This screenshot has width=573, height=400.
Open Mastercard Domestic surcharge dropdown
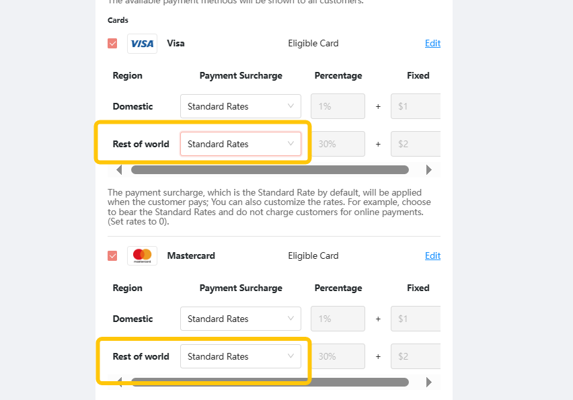(241, 319)
